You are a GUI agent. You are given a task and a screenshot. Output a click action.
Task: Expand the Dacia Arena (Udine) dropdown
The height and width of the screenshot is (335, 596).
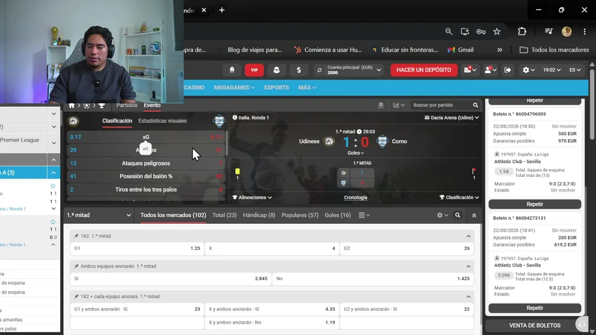[452, 118]
